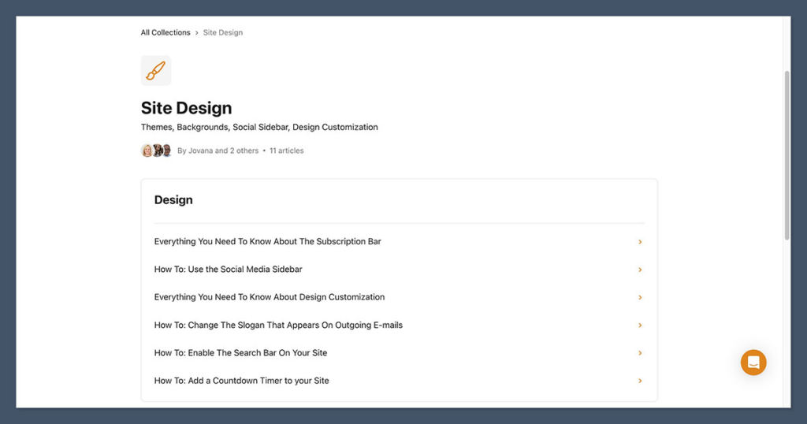Click the third author avatar
This screenshot has height=424, width=807.
[x=166, y=151]
